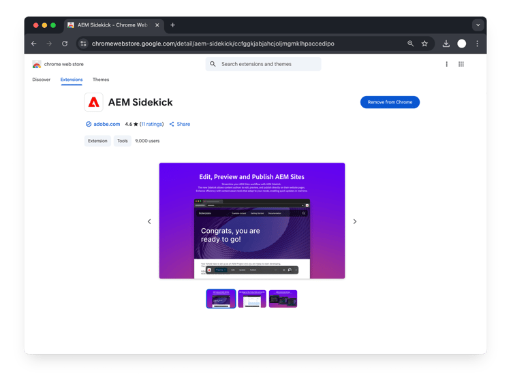The width and height of the screenshot is (511, 386).
Task: Click the browser forward arrow
Action: click(x=49, y=44)
